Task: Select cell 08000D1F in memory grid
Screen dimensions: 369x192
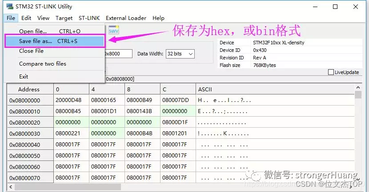Action: click(178, 122)
